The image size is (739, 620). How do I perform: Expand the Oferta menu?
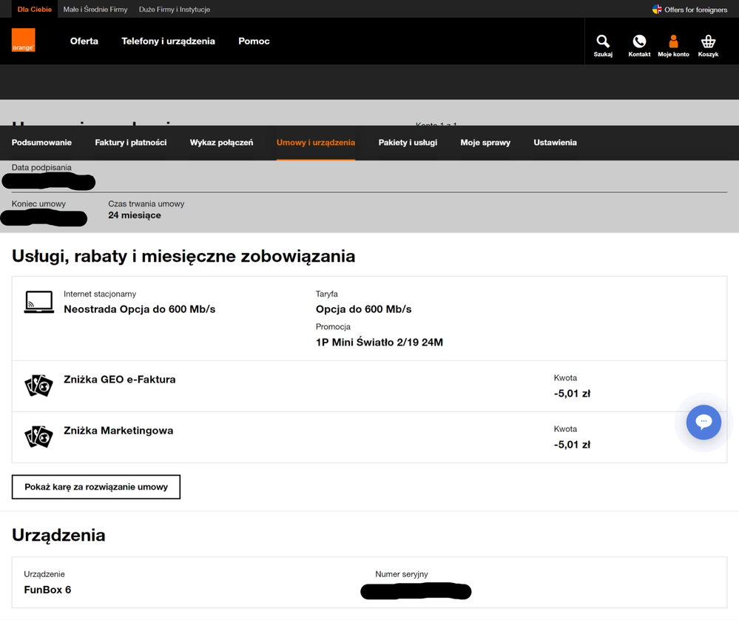tap(84, 41)
